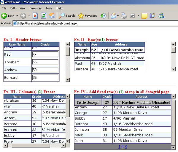Click scroll-down arrow of Header Freeze grid
This screenshot has height=152, width=178.
68,80
